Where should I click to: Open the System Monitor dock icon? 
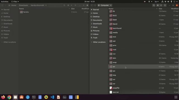(x=65, y=97)
